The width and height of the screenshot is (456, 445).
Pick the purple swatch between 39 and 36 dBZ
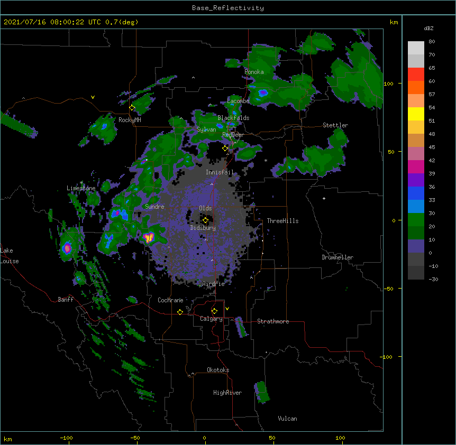tap(416, 180)
